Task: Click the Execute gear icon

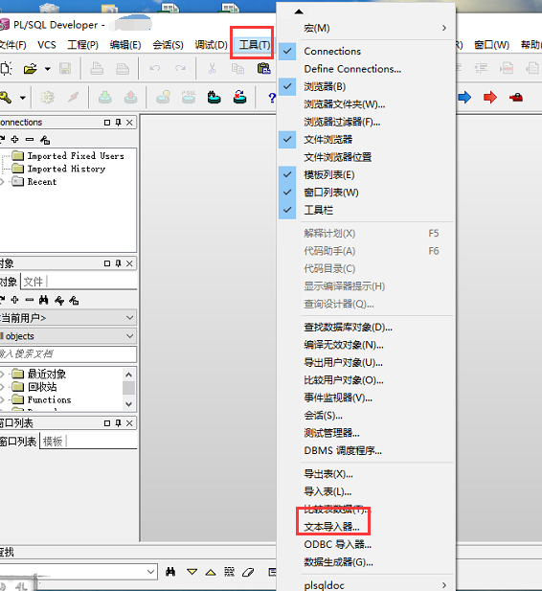Action: pos(47,98)
